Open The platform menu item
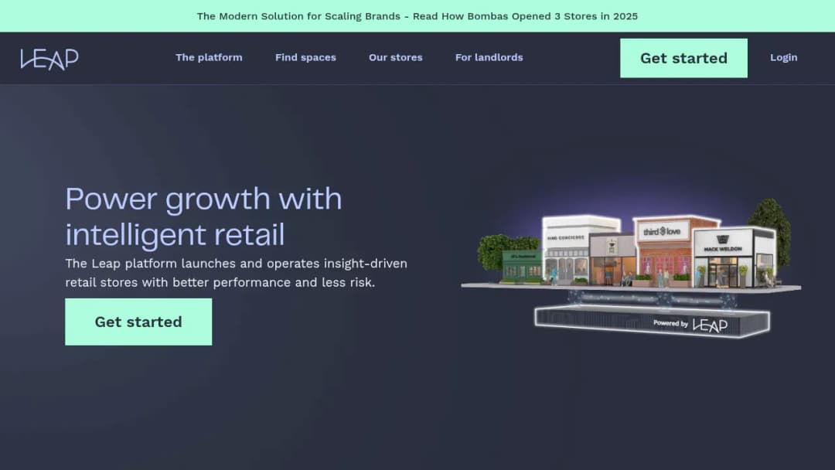This screenshot has width=835, height=470. coord(209,57)
